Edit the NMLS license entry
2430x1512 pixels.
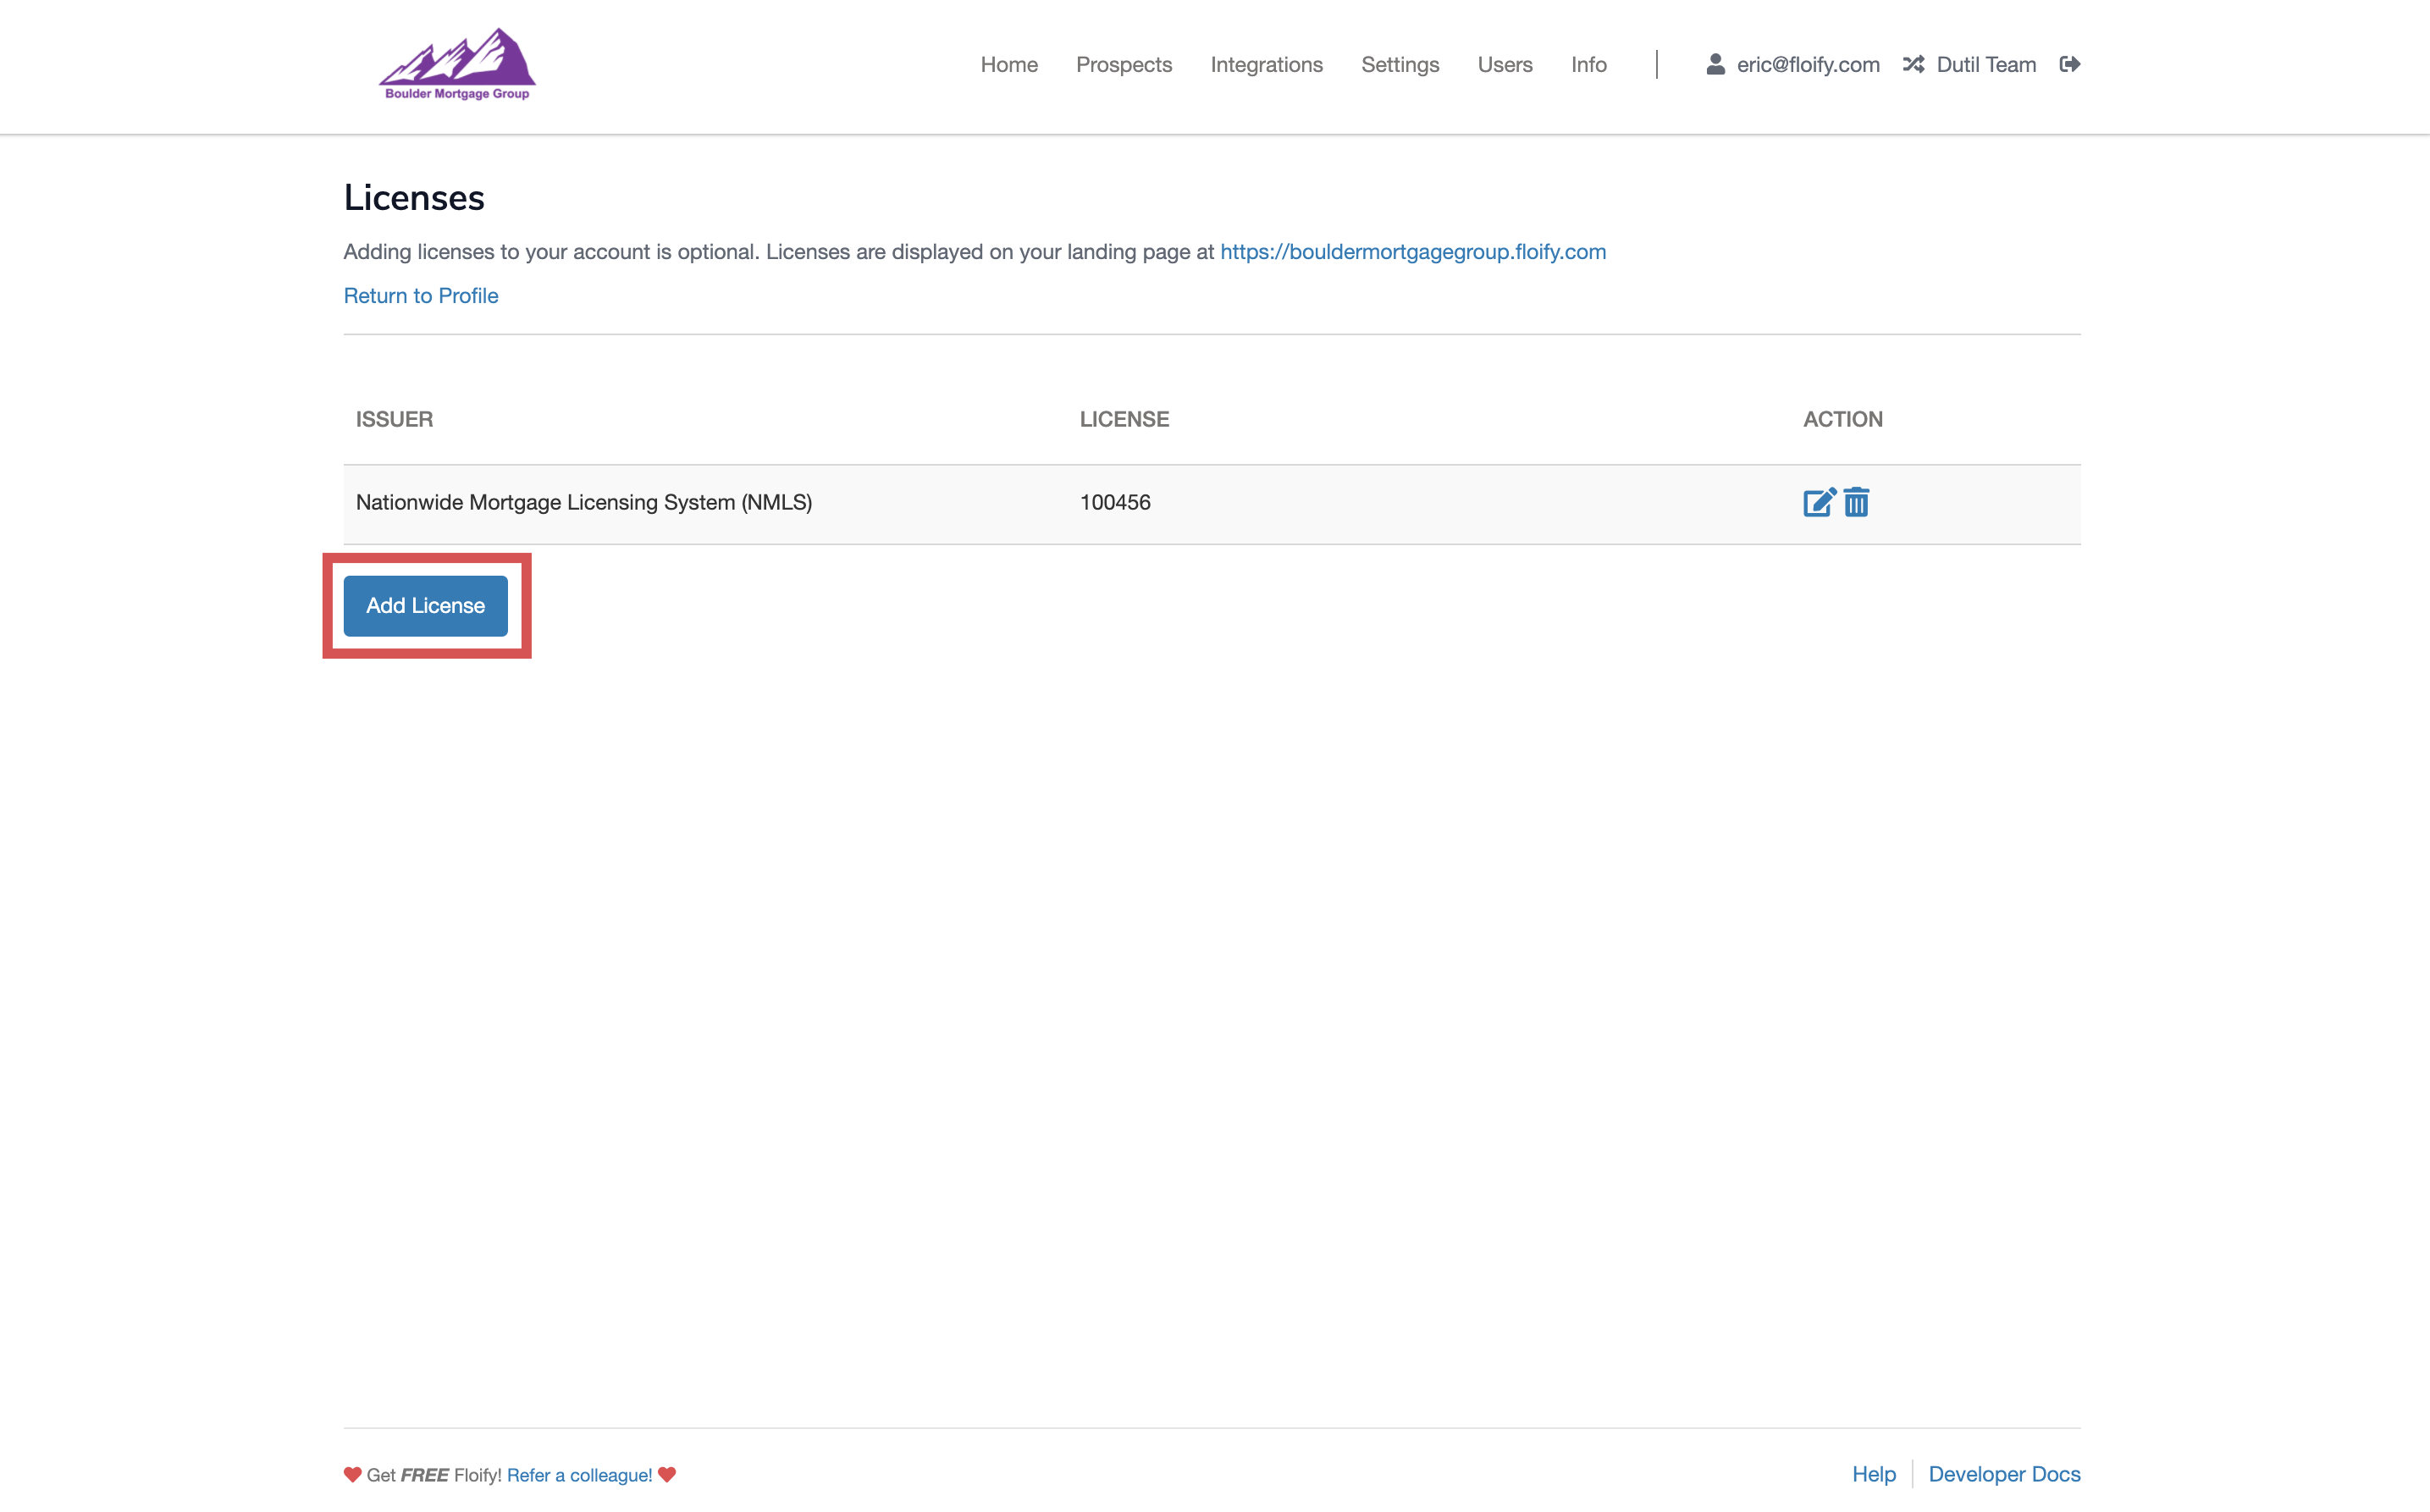pyautogui.click(x=1819, y=502)
